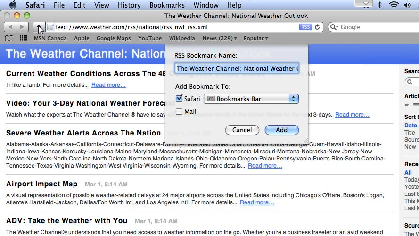Uncheck the Safari checkbox
This screenshot has width=419, height=236.
tap(179, 99)
